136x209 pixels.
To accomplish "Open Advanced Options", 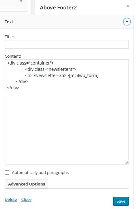I will point(27,184).
